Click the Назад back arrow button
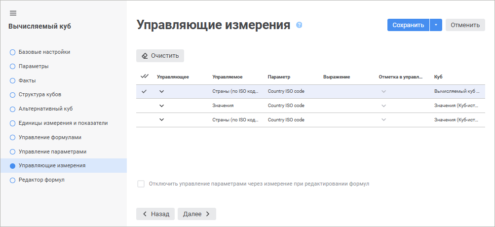The width and height of the screenshot is (495, 227). point(155,214)
